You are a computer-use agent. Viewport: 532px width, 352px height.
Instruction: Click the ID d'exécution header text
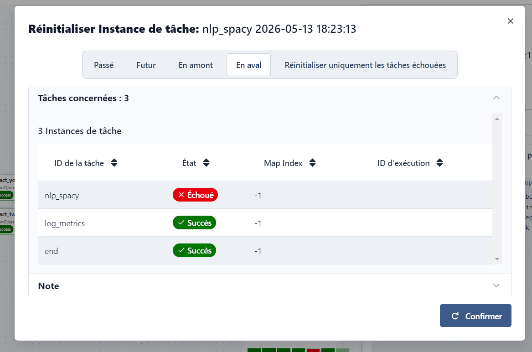403,163
